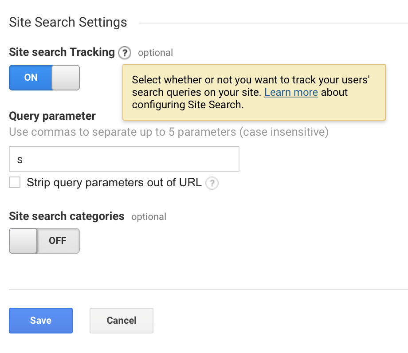The height and width of the screenshot is (353, 408).
Task: Click the comma-separated parameters hint text
Action: [x=169, y=132]
